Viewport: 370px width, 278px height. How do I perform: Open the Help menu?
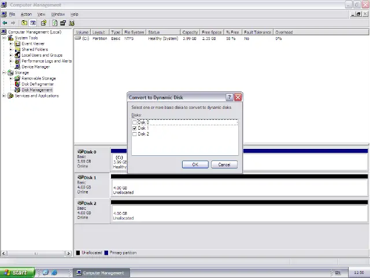75,14
